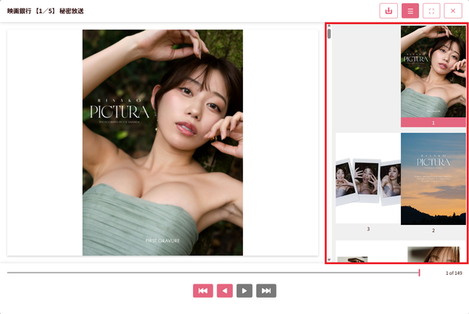This screenshot has height=314, width=469.
Task: Click the thumbnail panel scroll down arrow
Action: [329, 259]
